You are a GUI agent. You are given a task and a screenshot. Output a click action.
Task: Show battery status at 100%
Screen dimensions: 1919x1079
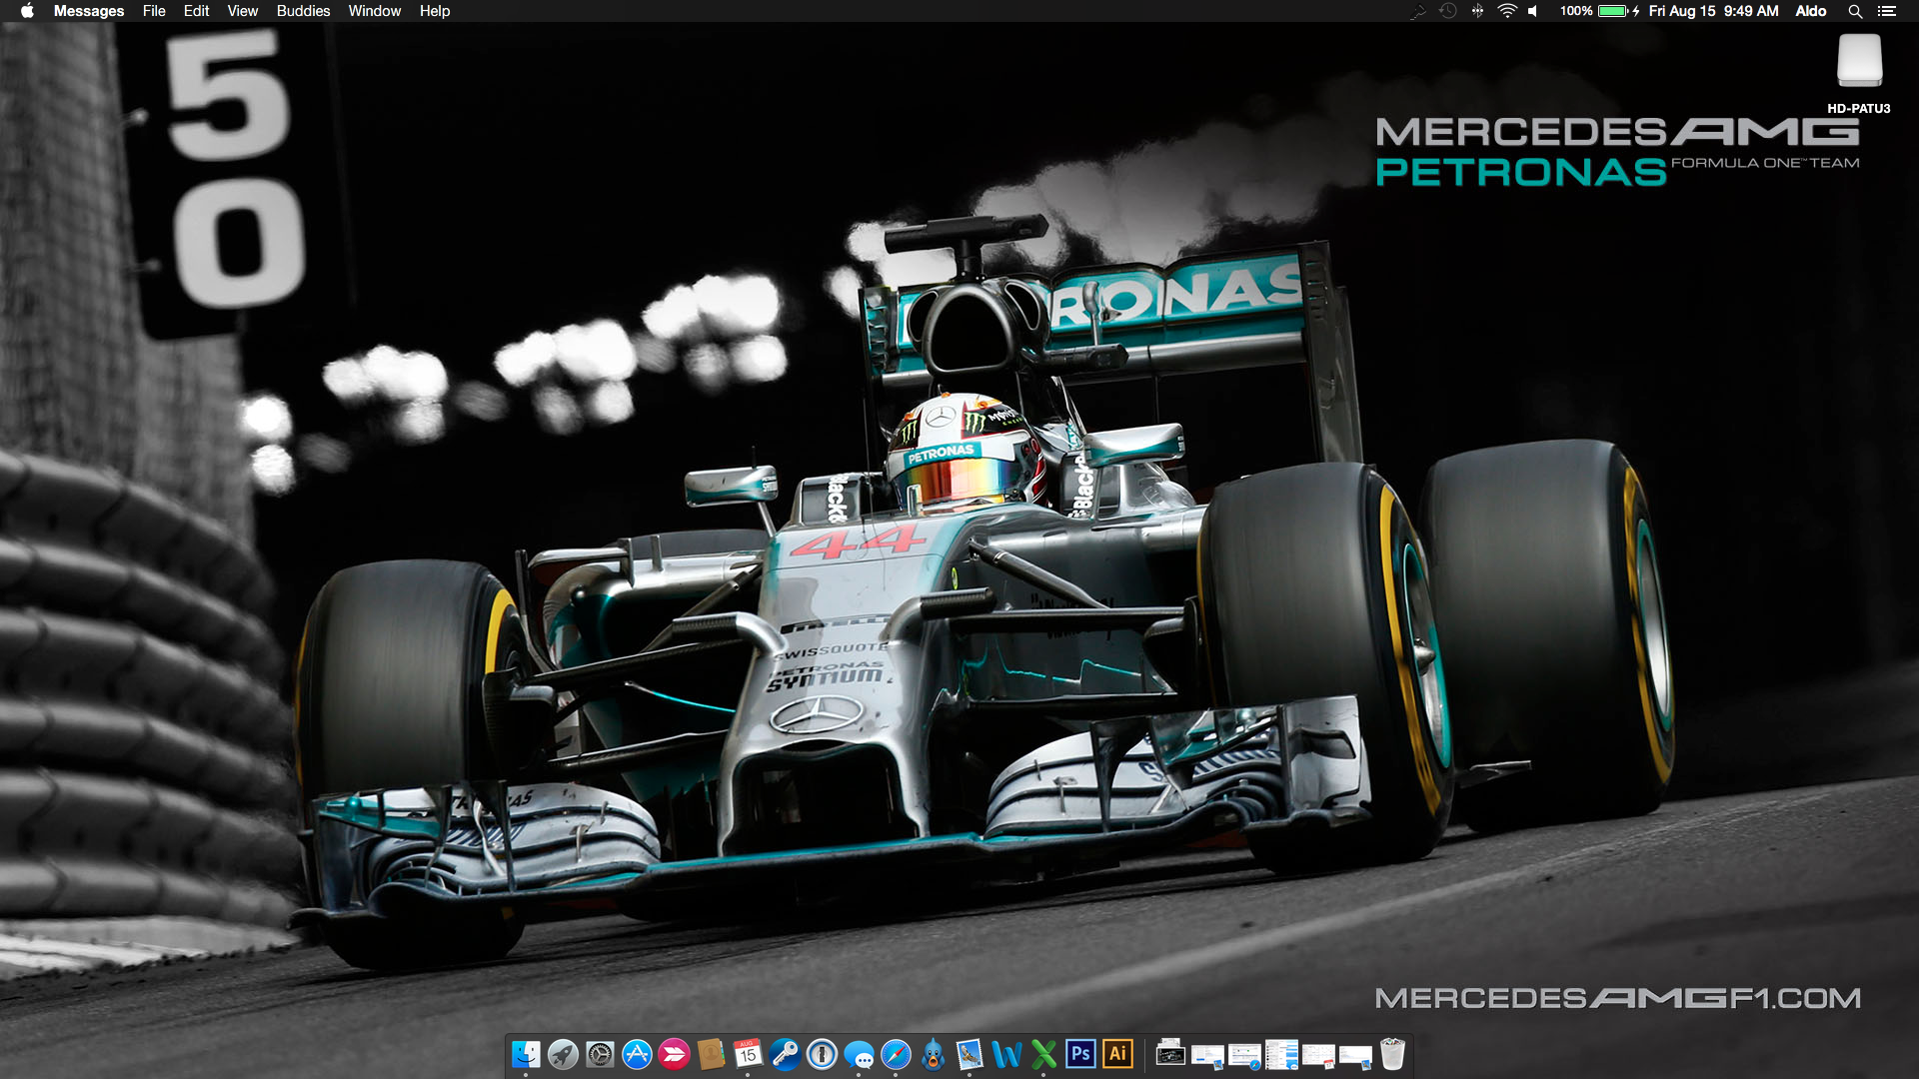click(x=1600, y=11)
